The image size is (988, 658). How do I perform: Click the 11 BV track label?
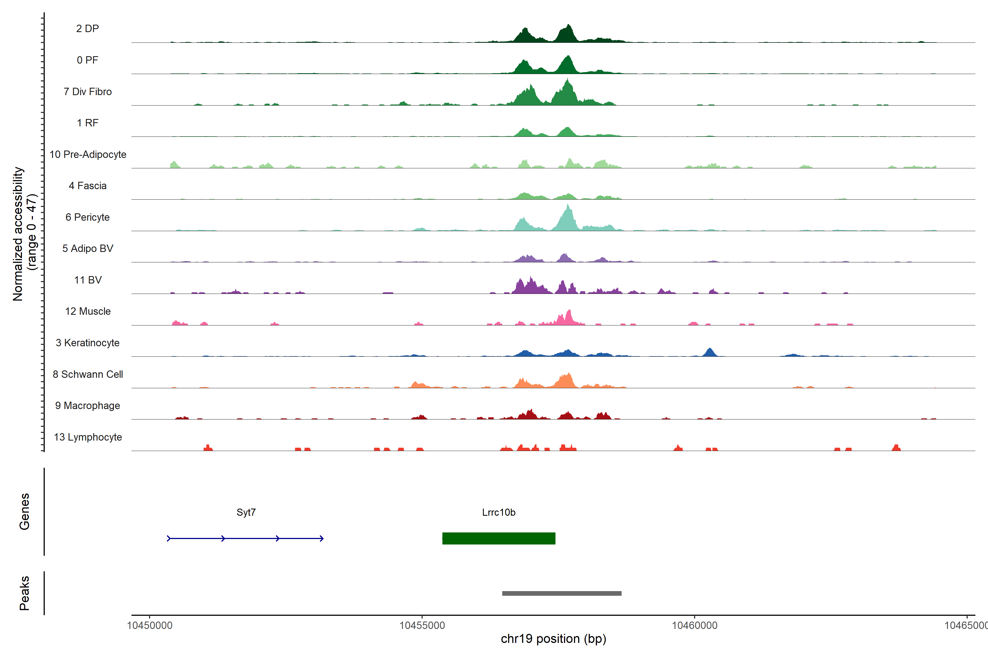click(87, 280)
